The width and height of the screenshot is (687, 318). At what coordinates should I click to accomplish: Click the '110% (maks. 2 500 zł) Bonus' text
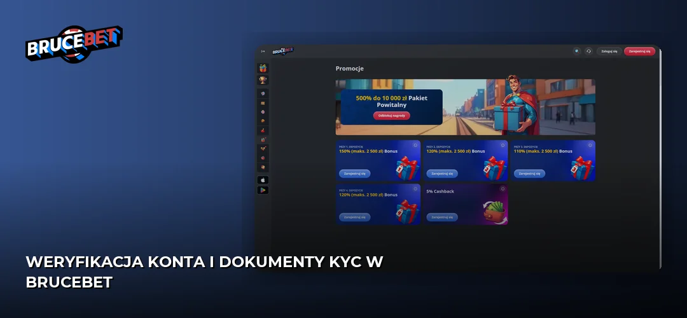[x=543, y=151]
